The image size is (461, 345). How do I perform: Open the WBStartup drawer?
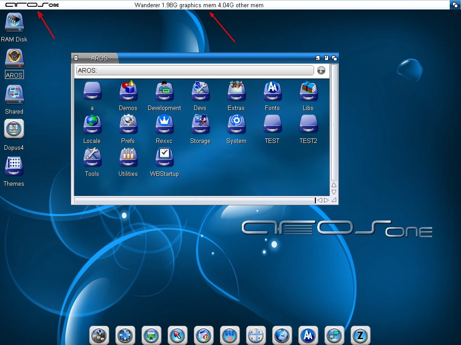tap(164, 158)
